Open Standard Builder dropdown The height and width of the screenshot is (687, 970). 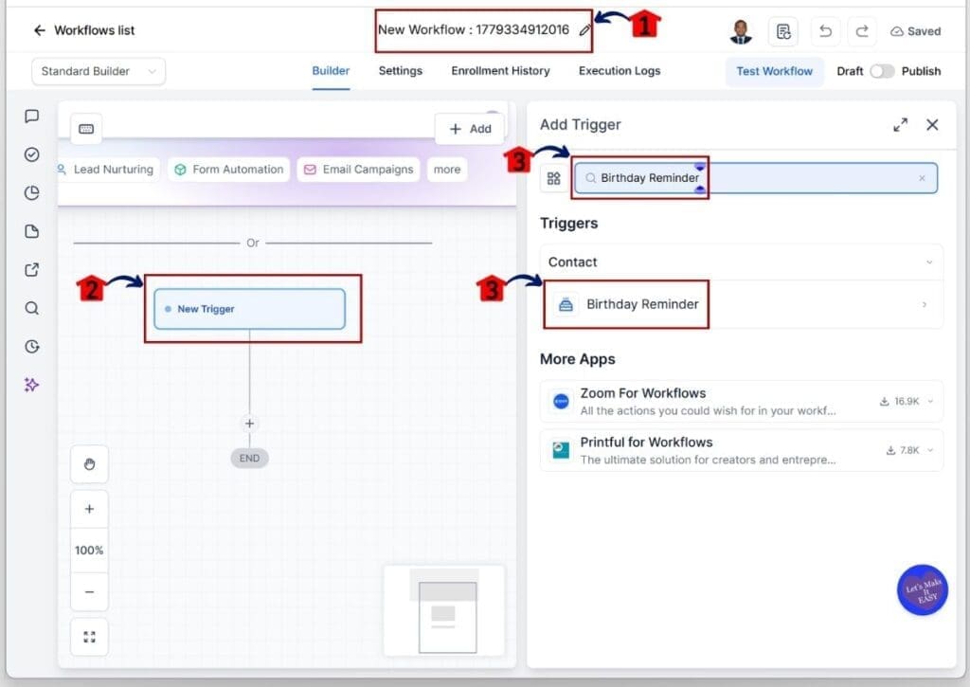coord(99,71)
